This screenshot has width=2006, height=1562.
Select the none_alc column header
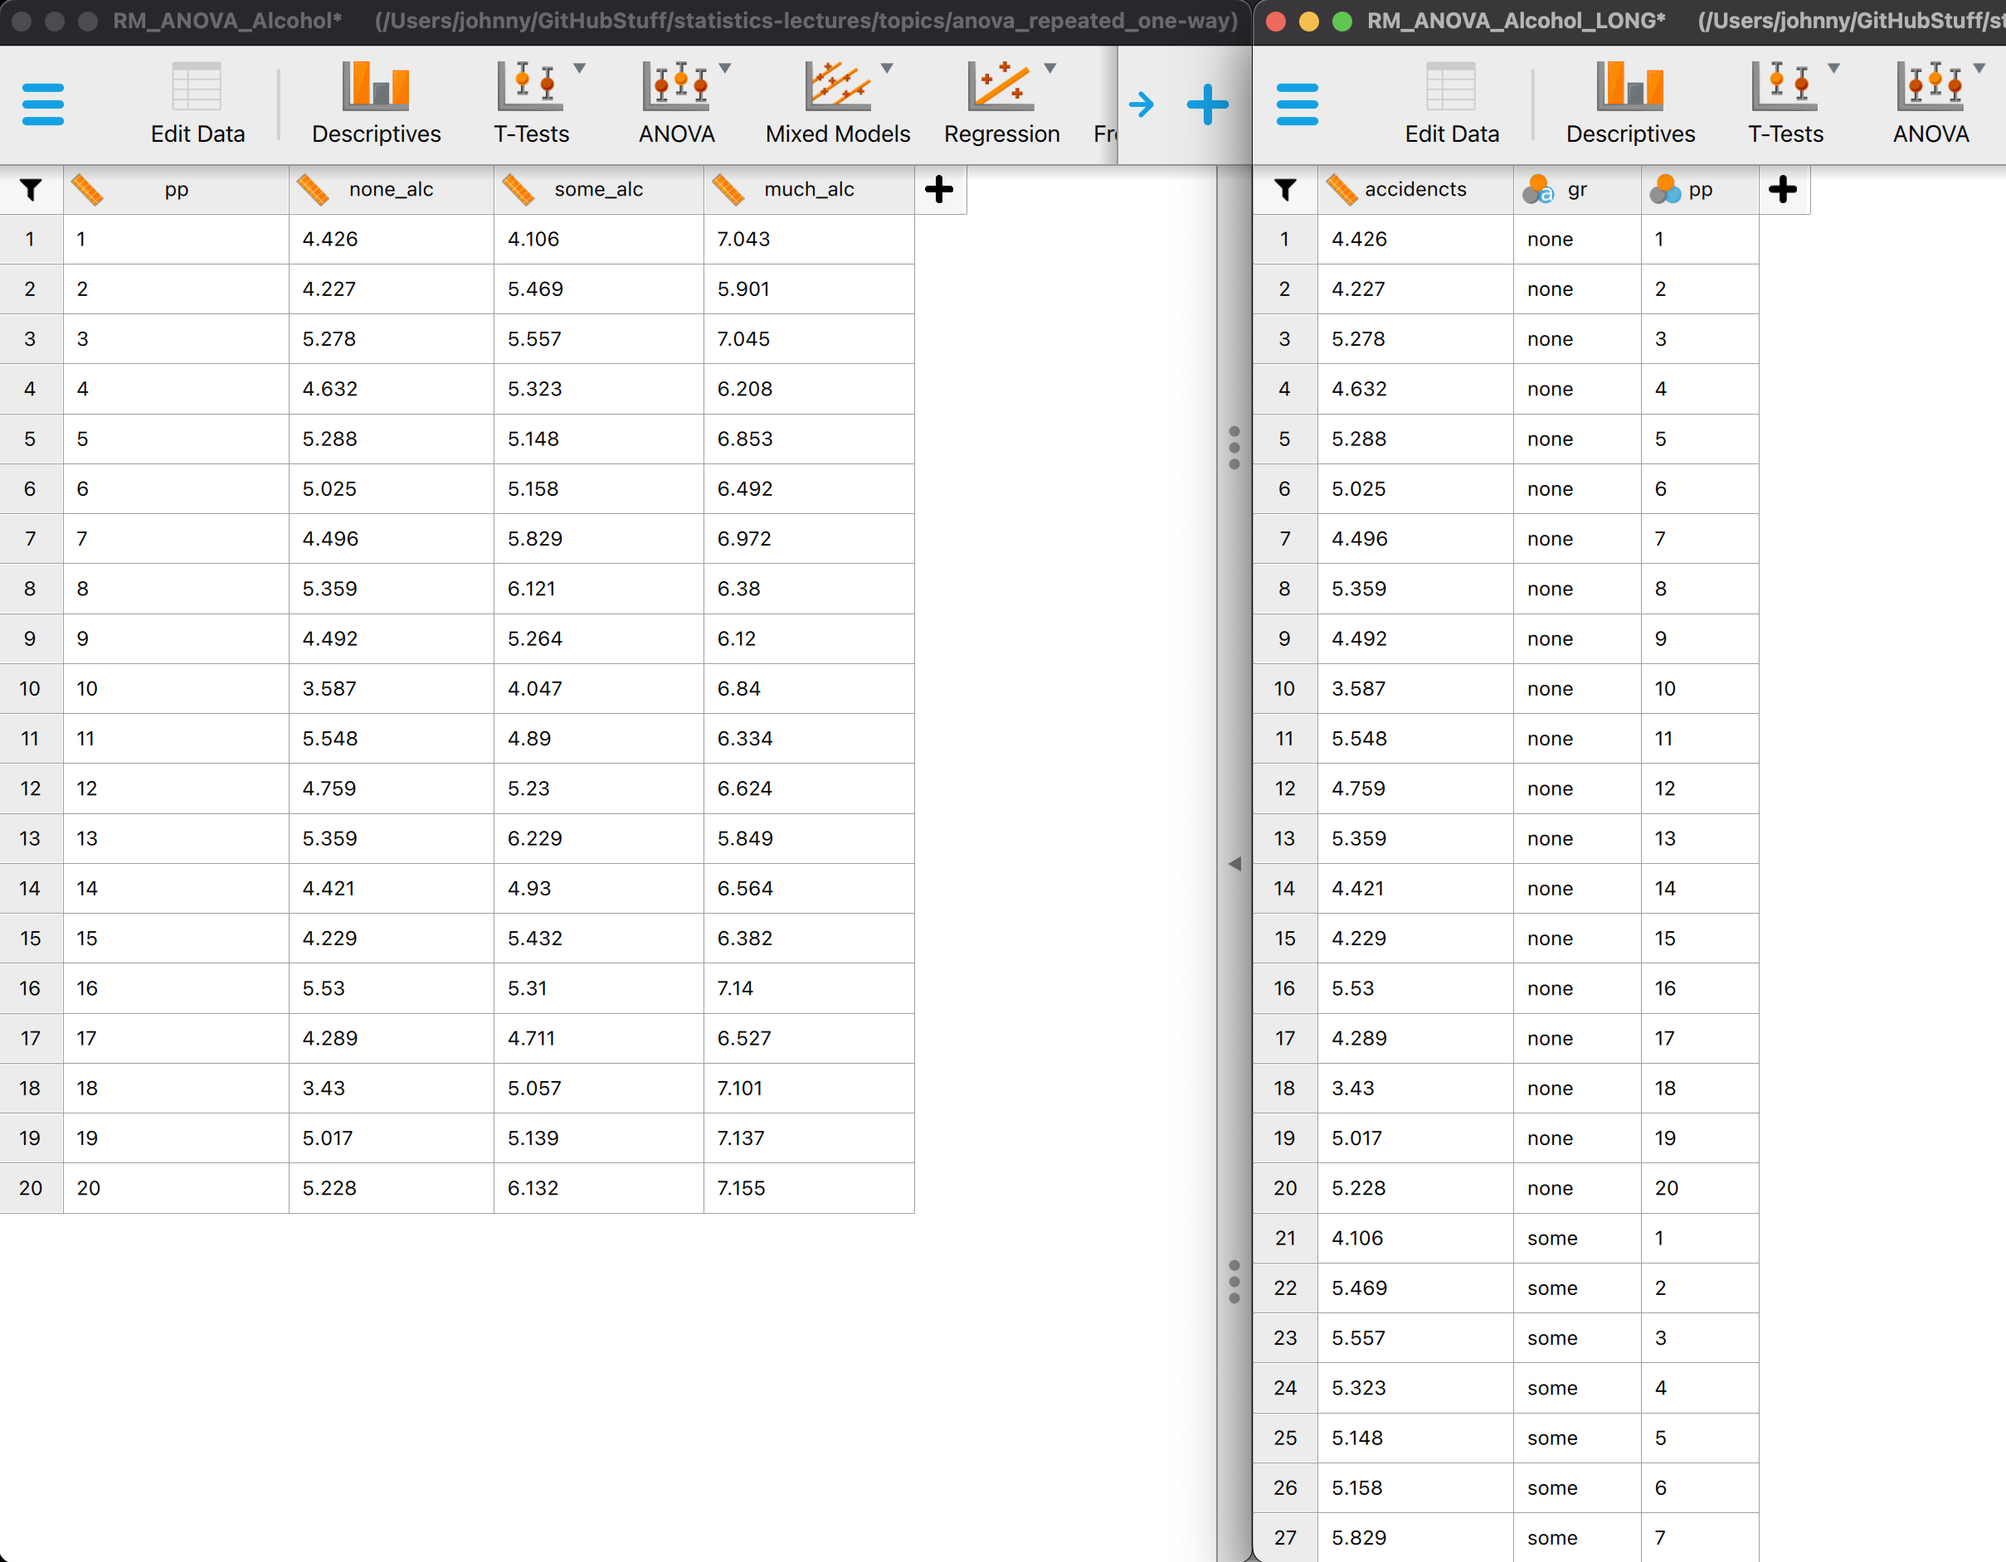click(391, 190)
